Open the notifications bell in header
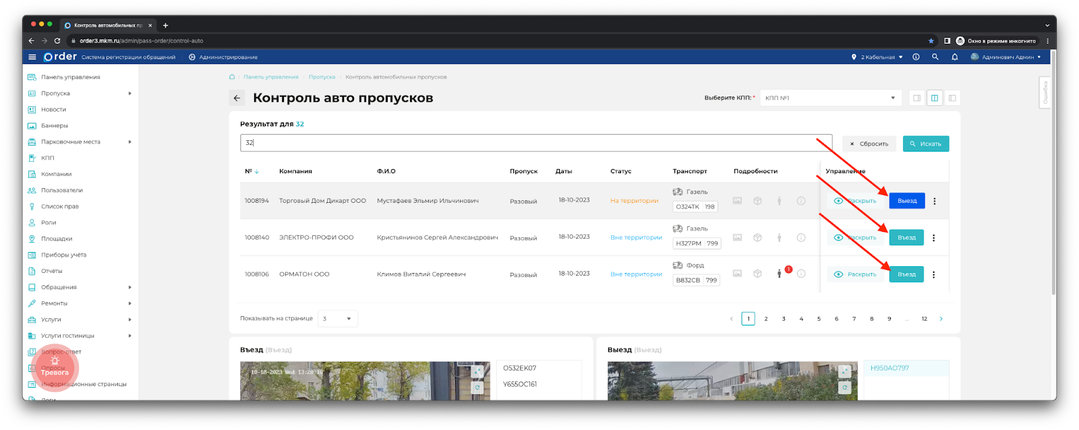Image resolution: width=1079 pixels, height=430 pixels. pos(954,57)
